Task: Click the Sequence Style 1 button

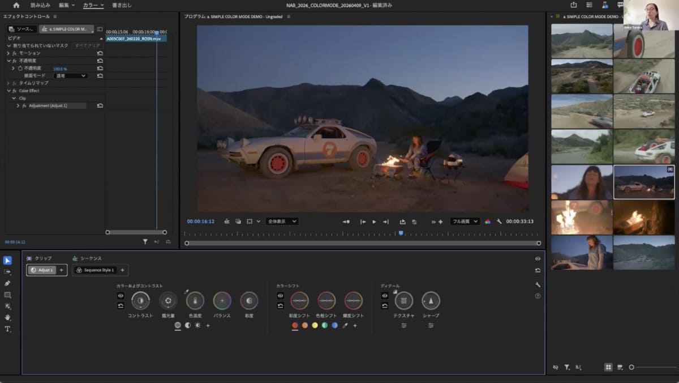Action: pyautogui.click(x=96, y=270)
